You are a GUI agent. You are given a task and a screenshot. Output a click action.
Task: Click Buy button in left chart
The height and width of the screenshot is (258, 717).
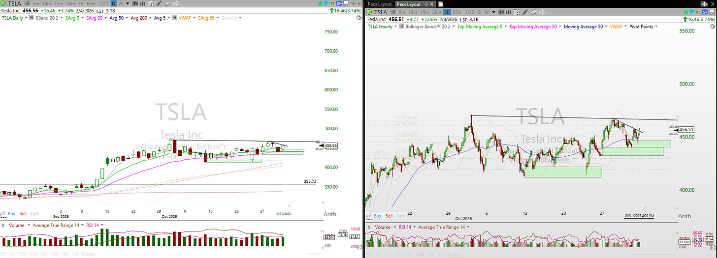pyautogui.click(x=12, y=214)
